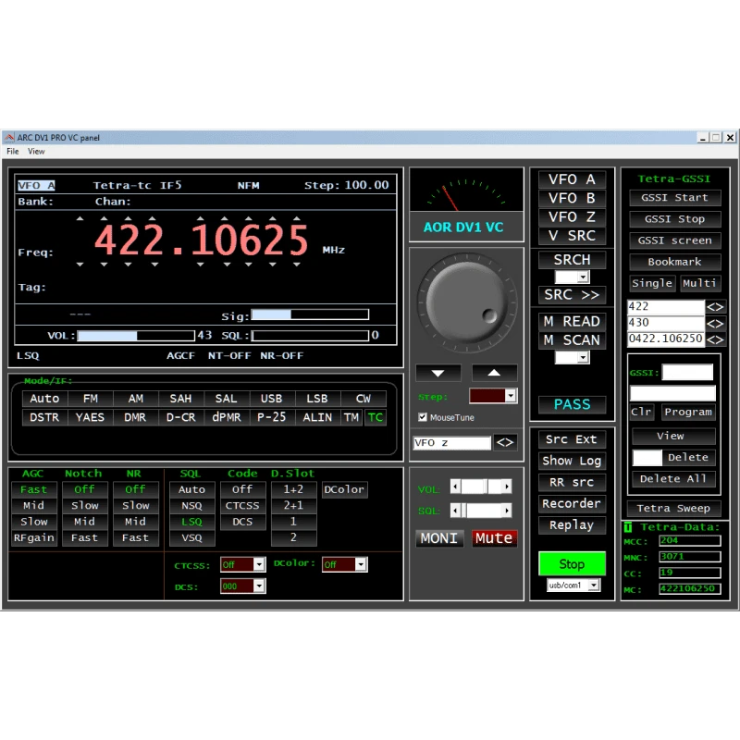Click the large tuning knob
Viewport: 740px width, 740px height.
click(467, 303)
